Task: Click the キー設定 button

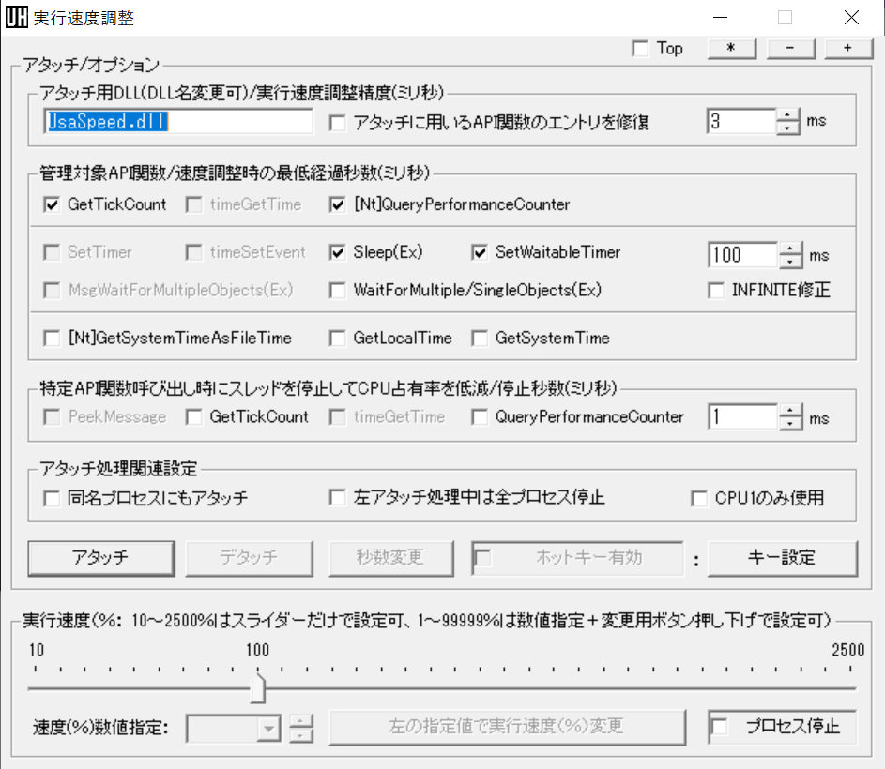Action: [x=783, y=558]
